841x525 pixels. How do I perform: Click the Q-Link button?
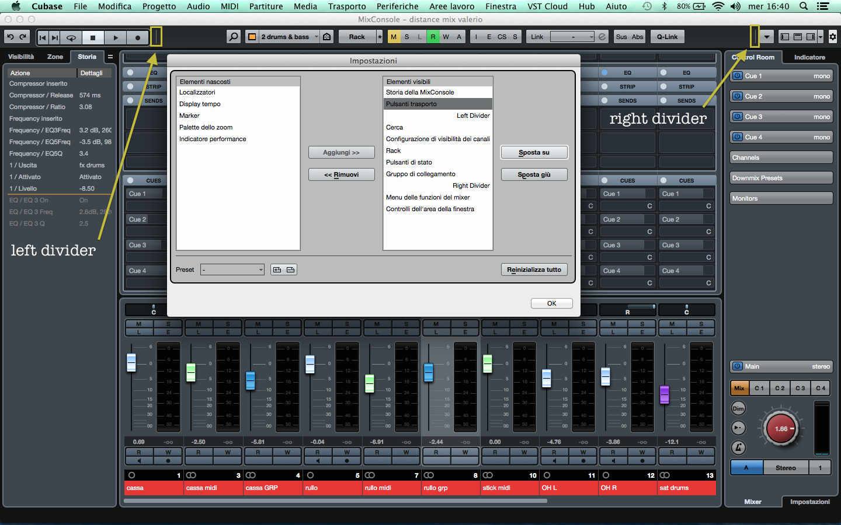(x=667, y=37)
